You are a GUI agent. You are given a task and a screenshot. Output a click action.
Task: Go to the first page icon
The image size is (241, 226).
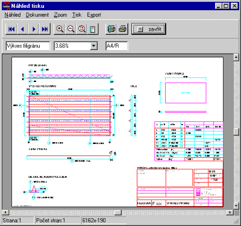pos(11,30)
